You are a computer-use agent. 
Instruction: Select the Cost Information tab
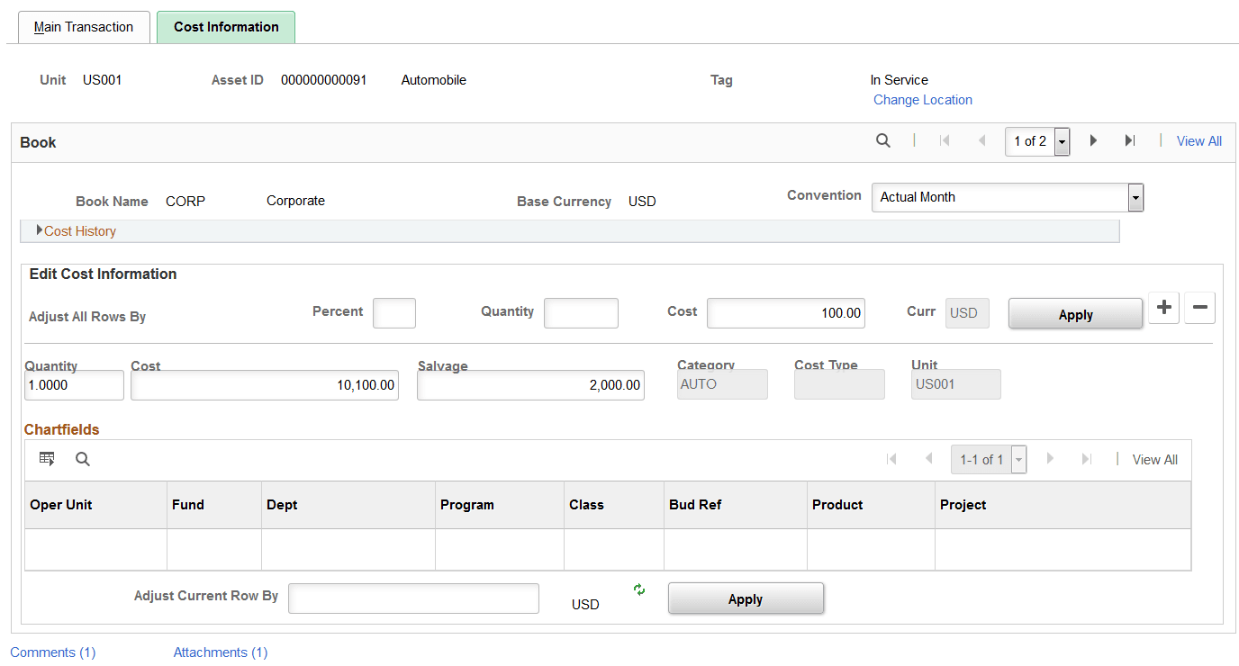pyautogui.click(x=225, y=27)
